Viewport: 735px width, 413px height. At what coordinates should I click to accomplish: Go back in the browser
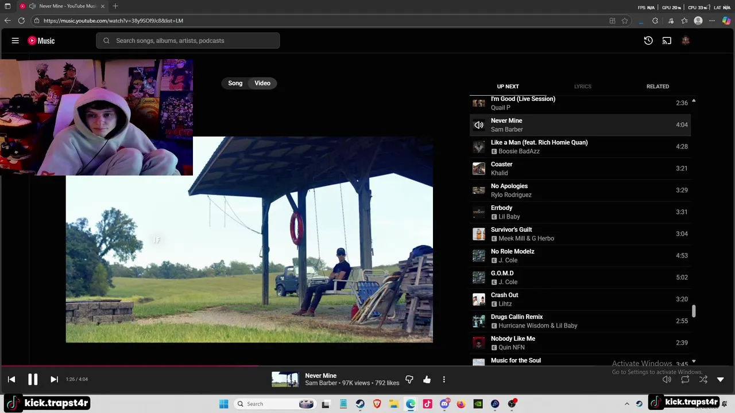[x=7, y=21]
